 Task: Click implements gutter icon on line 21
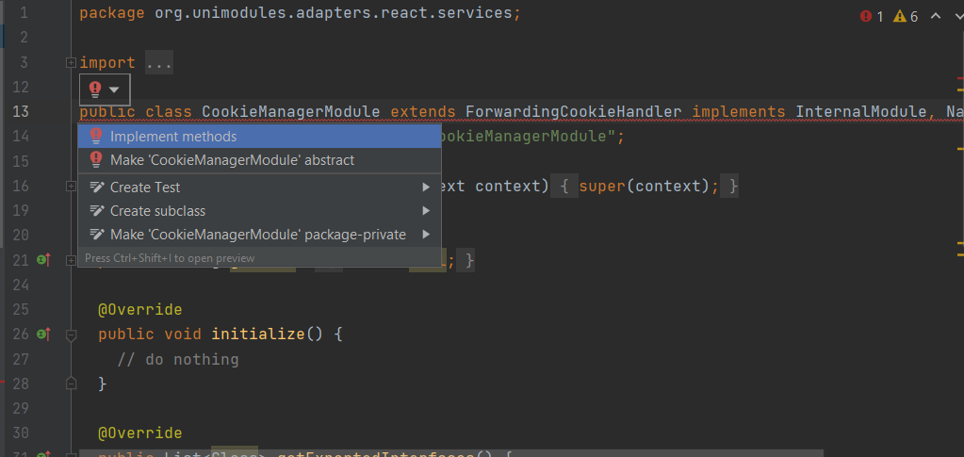tap(43, 260)
